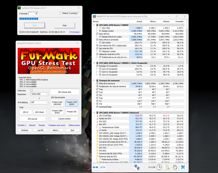This screenshot has width=218, height=173.
Task: Collapse the CPU [#0]: AMD Ryzen 7 6800H group
Action: pyautogui.click(x=94, y=25)
